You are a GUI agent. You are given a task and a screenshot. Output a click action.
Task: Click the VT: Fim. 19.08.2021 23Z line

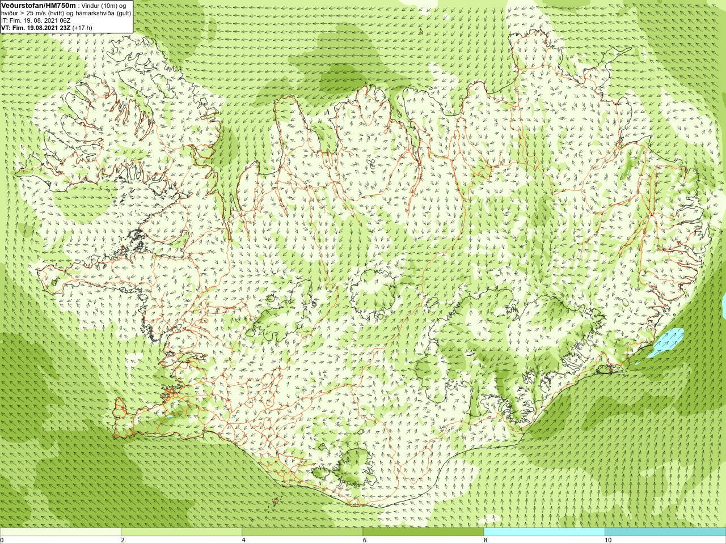(x=36, y=27)
